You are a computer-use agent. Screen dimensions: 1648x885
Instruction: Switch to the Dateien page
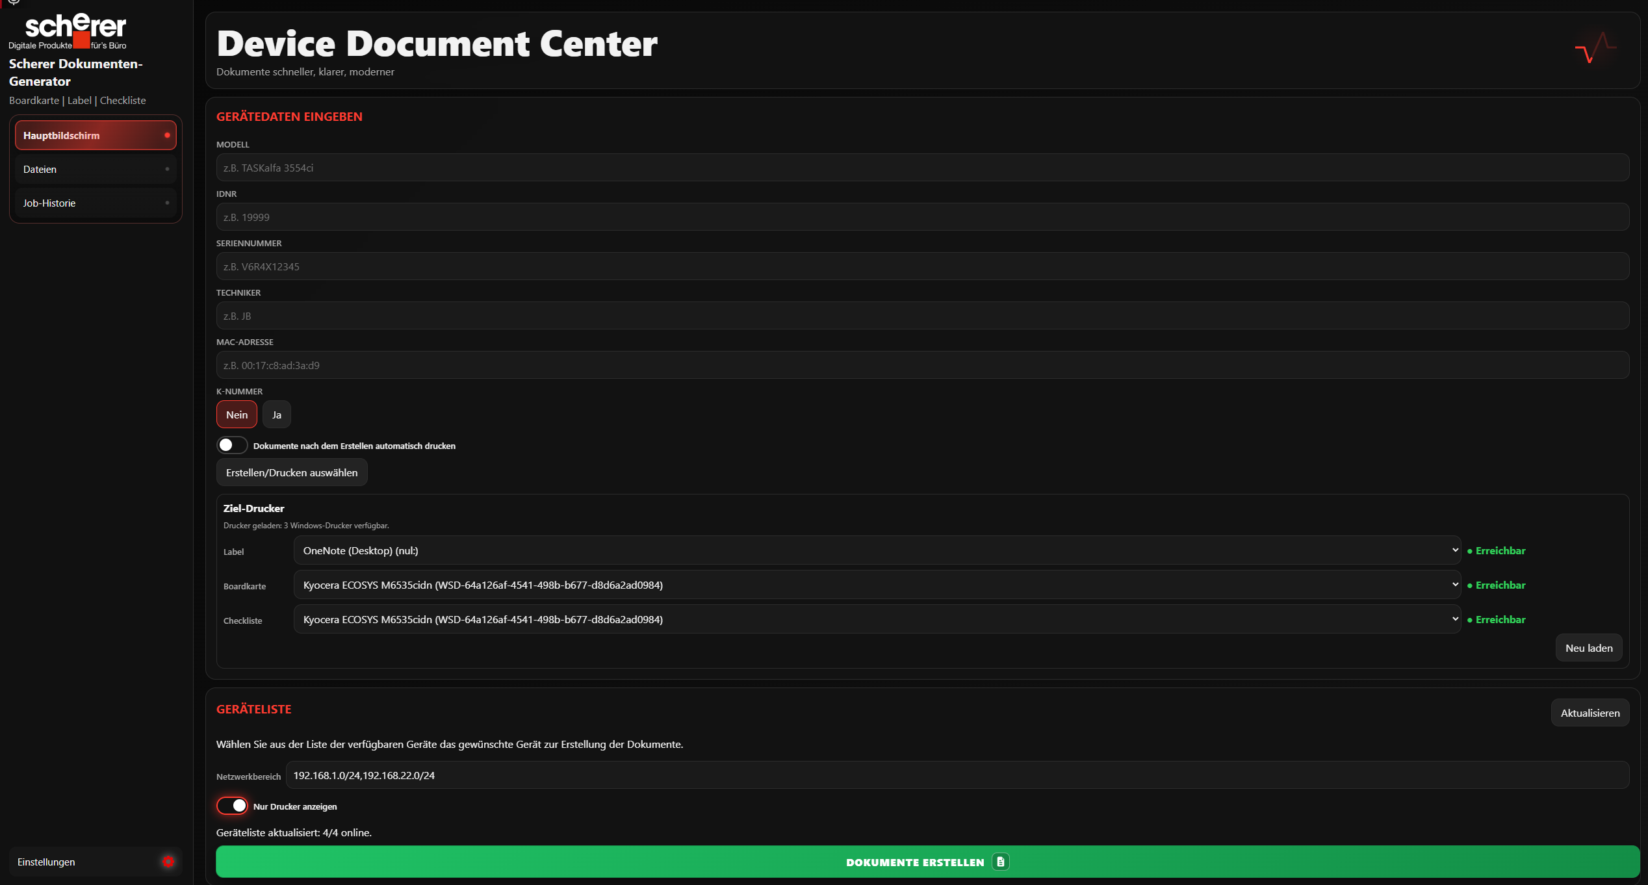(95, 169)
